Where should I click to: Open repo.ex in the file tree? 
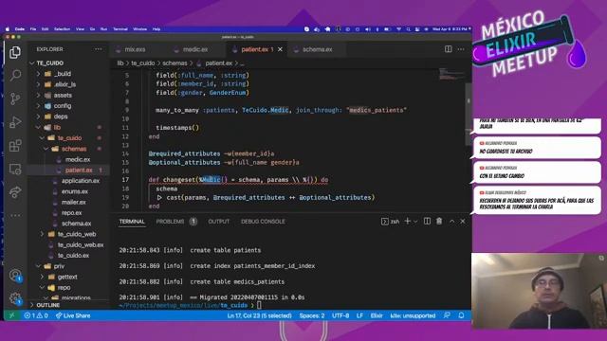click(x=71, y=212)
